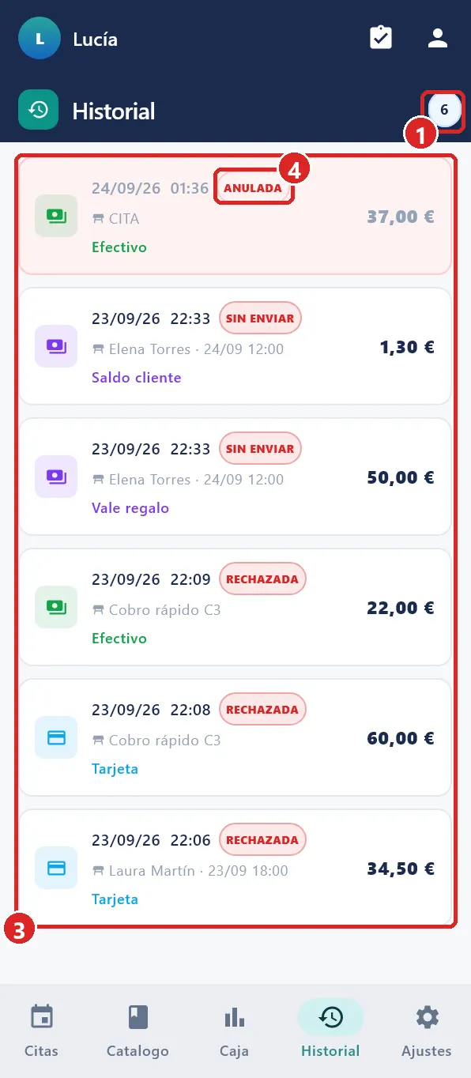Select the Historial bottom tab
Viewport: 471px width, 1078px height.
330,1031
